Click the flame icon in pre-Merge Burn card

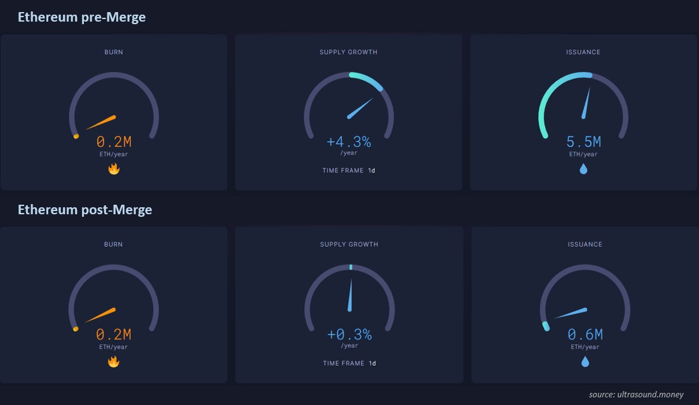114,169
